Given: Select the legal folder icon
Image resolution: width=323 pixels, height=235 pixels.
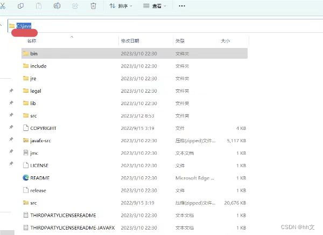Looking at the screenshot, I should (26, 91).
